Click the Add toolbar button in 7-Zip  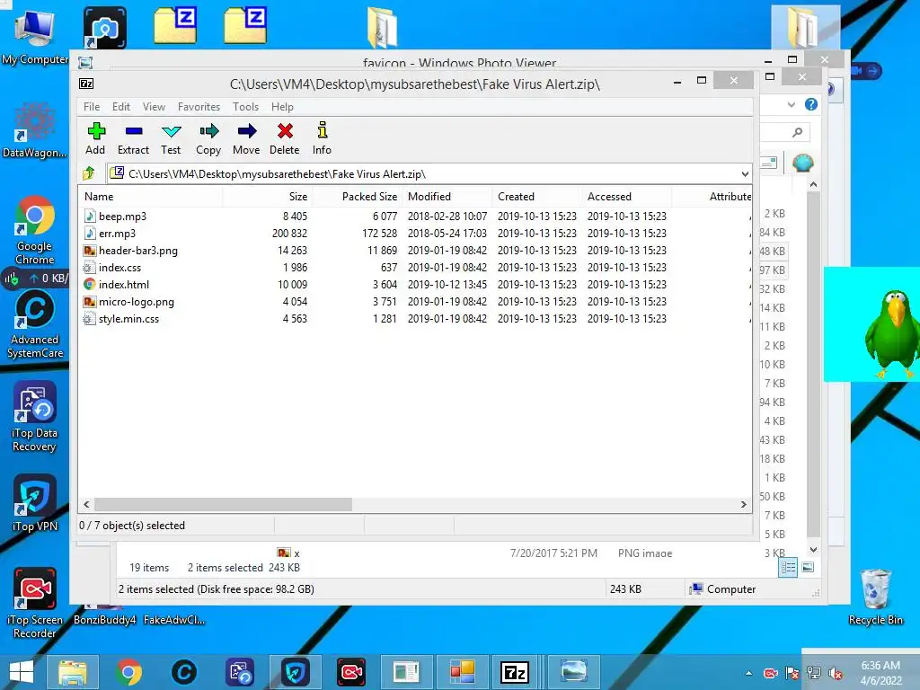[95, 138]
